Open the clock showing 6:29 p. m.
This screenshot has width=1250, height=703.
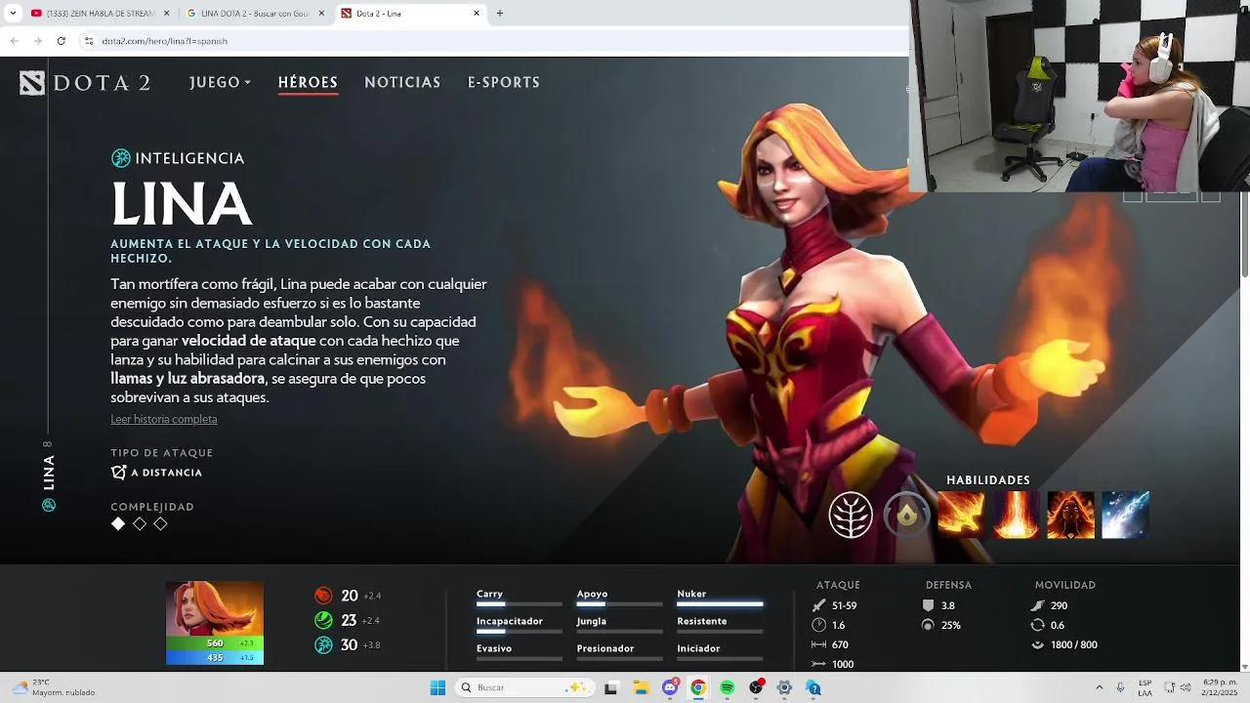coord(1219,687)
